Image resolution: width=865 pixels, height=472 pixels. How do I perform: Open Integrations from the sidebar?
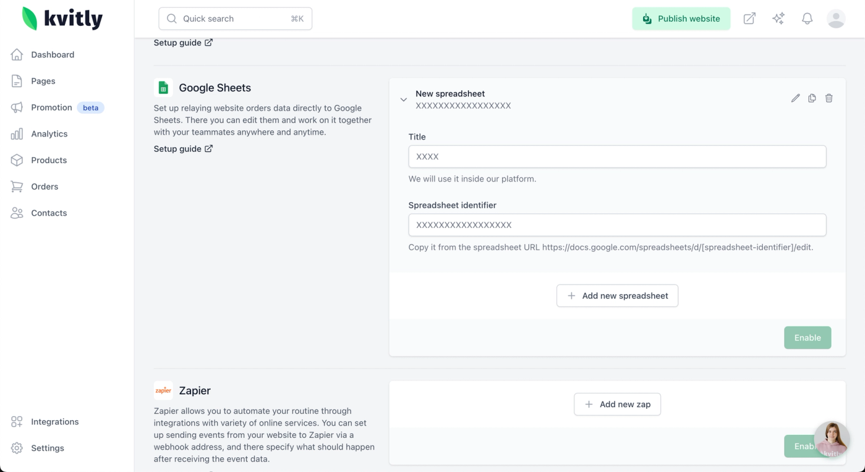(55, 422)
